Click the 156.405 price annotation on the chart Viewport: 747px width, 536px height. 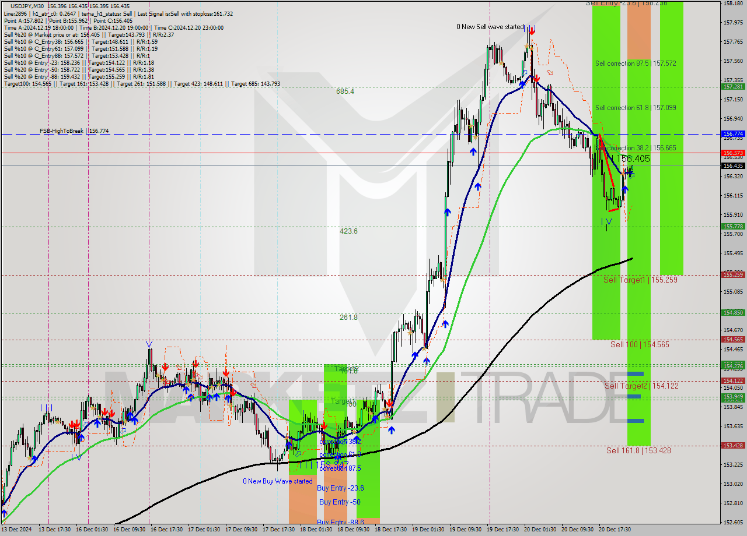click(x=633, y=158)
